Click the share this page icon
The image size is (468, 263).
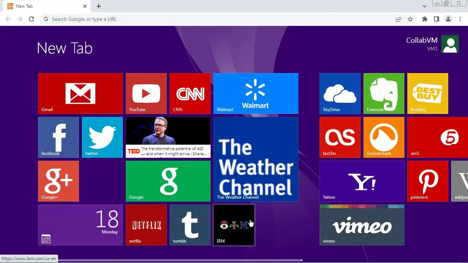[x=399, y=19]
